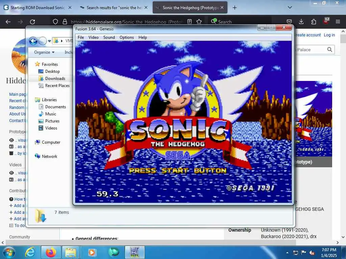Reload the current Firefox page

point(32,22)
